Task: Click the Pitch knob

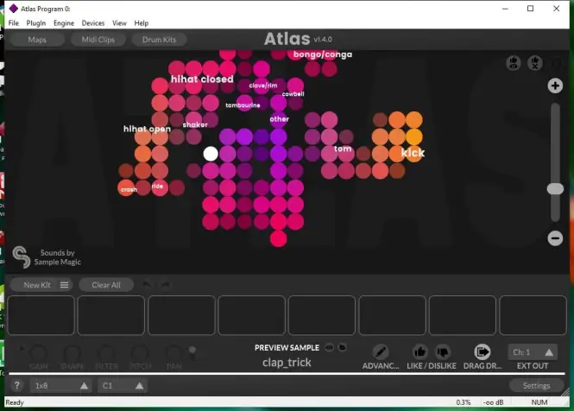Action: [140, 353]
